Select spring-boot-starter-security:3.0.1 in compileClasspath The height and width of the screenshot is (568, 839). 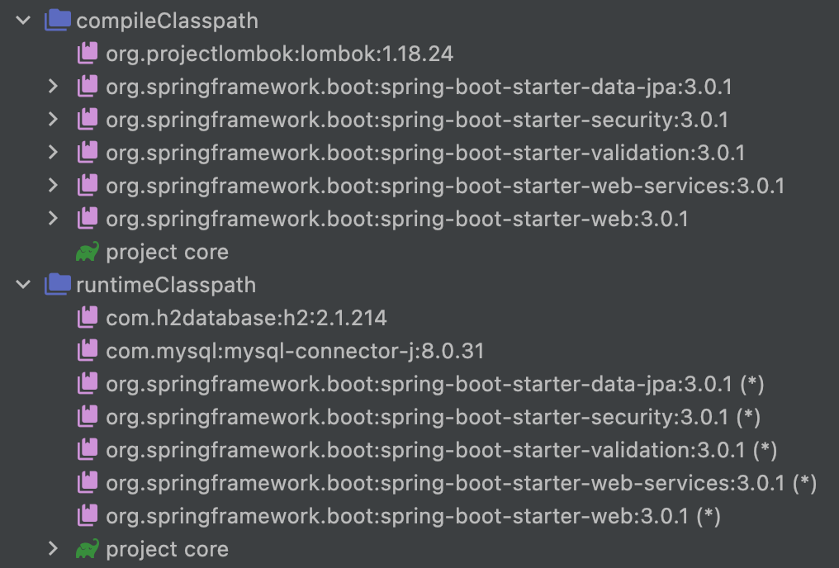coord(417,120)
